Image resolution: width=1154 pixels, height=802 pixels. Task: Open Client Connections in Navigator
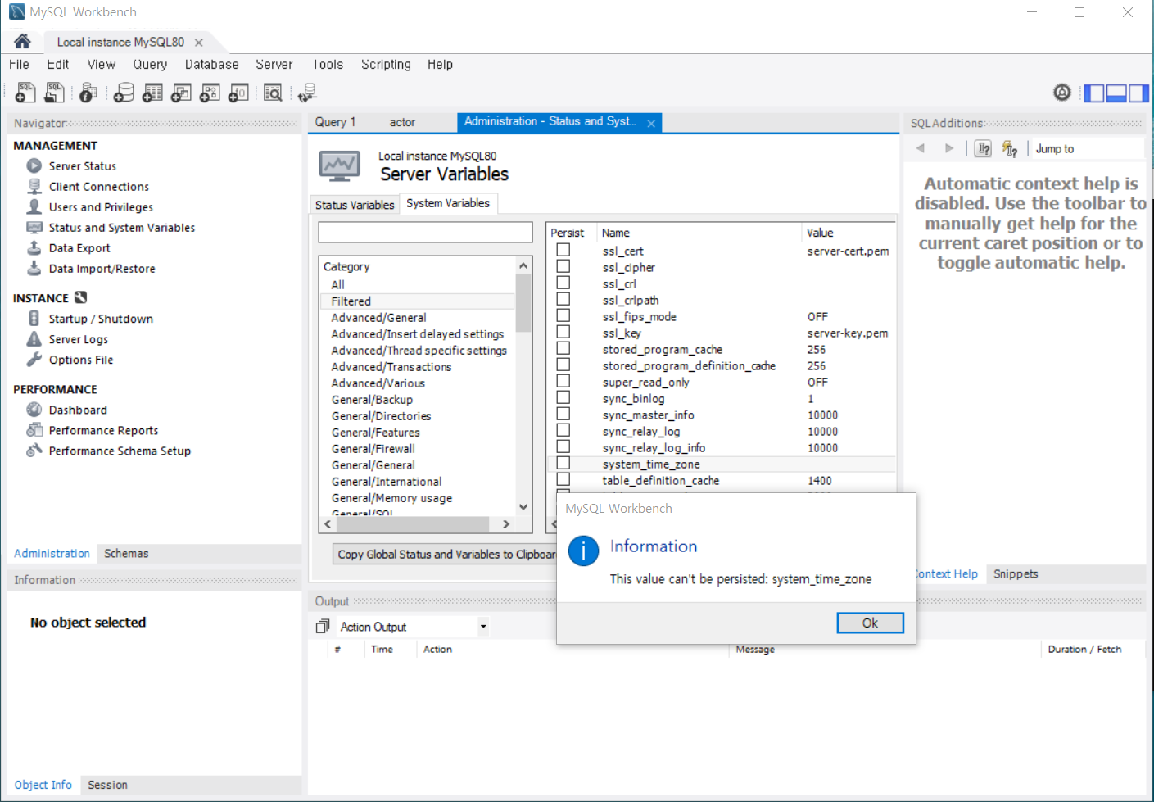[x=98, y=187]
